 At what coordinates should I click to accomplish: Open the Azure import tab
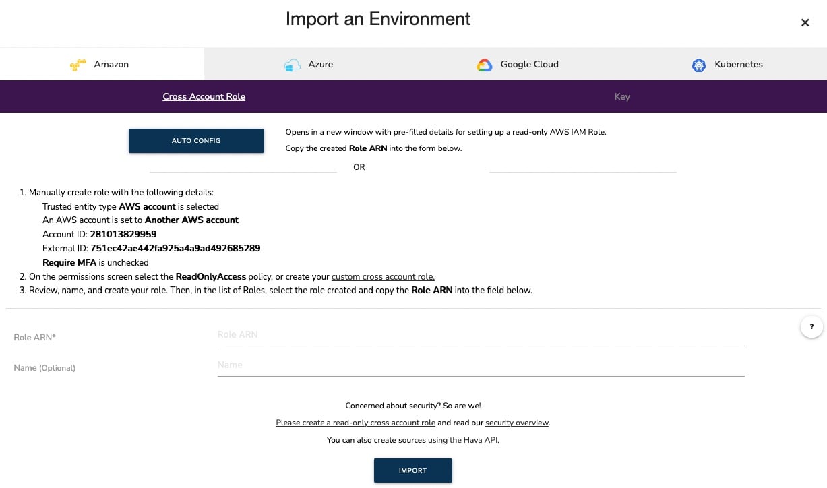tap(309, 64)
